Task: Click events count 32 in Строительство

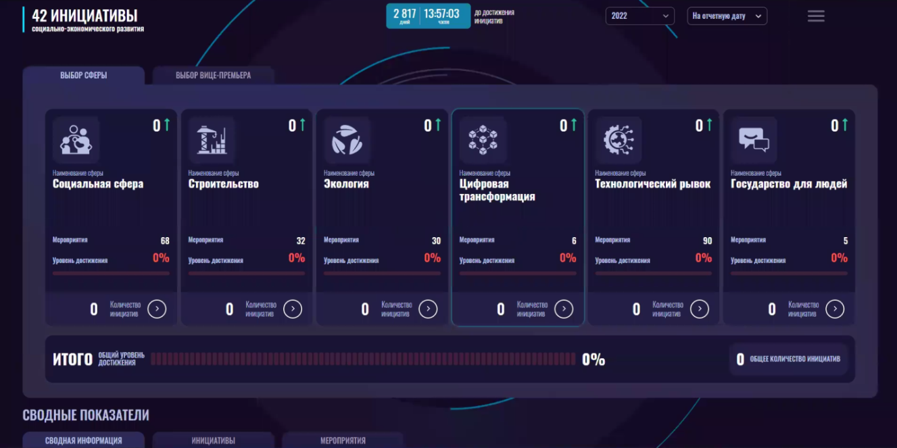Action: tap(301, 241)
